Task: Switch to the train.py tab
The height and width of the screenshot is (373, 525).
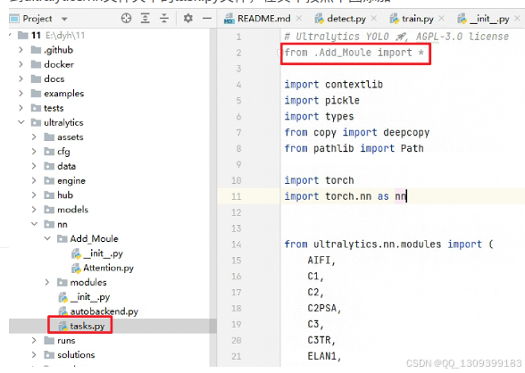Action: (x=412, y=19)
